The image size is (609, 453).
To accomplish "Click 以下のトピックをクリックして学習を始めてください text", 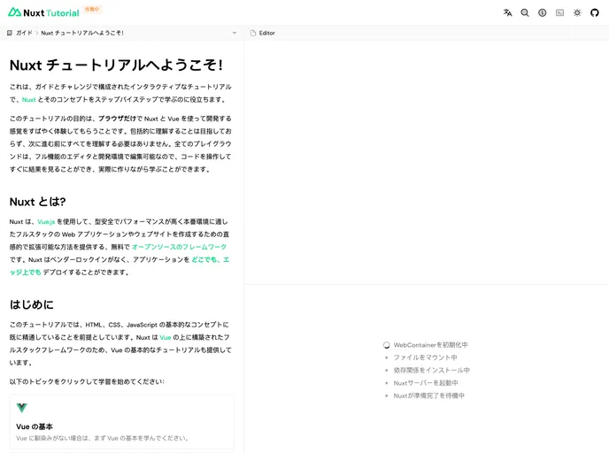I will coord(87,381).
